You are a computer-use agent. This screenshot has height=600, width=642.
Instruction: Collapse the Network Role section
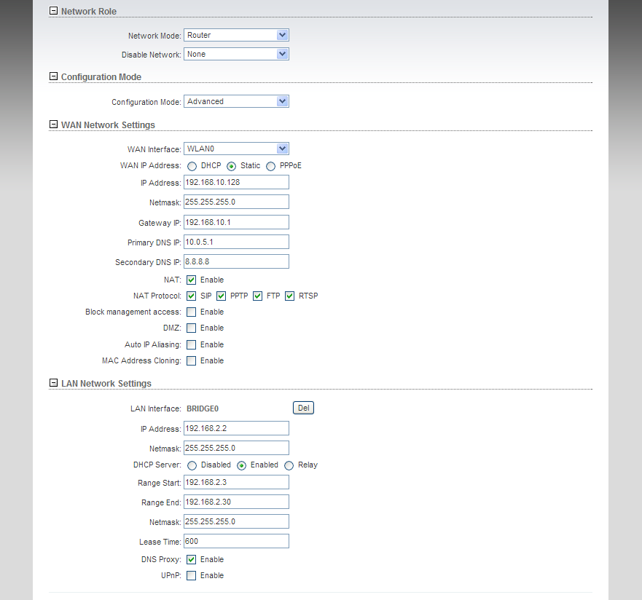[x=53, y=11]
